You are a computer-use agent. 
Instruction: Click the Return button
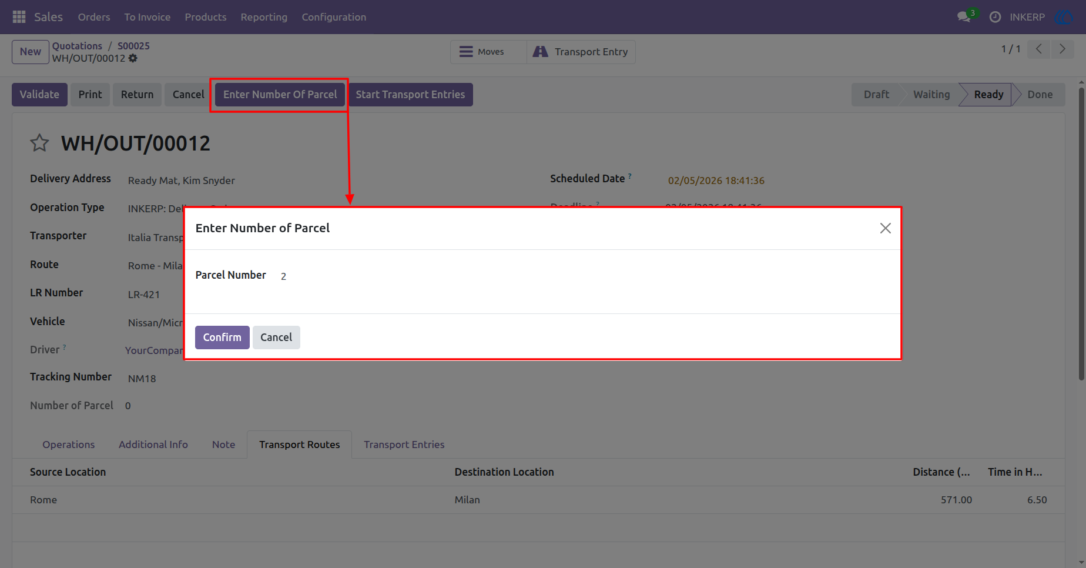pos(137,95)
